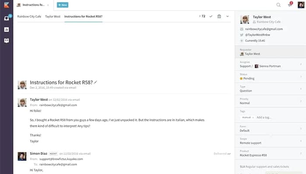The image size is (306, 174).
Task: Open the Priority dropdown showing Normal
Action: pos(270,102)
